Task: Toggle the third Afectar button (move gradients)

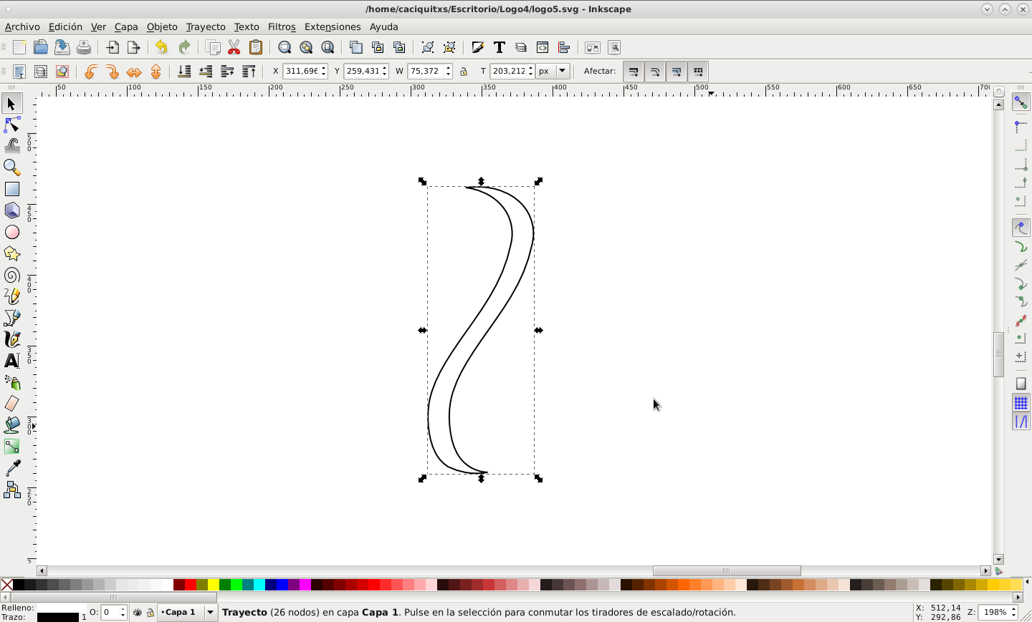Action: point(677,72)
